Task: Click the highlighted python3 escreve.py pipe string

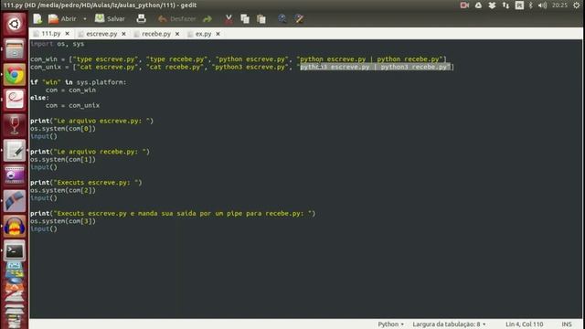Action: tap(375, 67)
